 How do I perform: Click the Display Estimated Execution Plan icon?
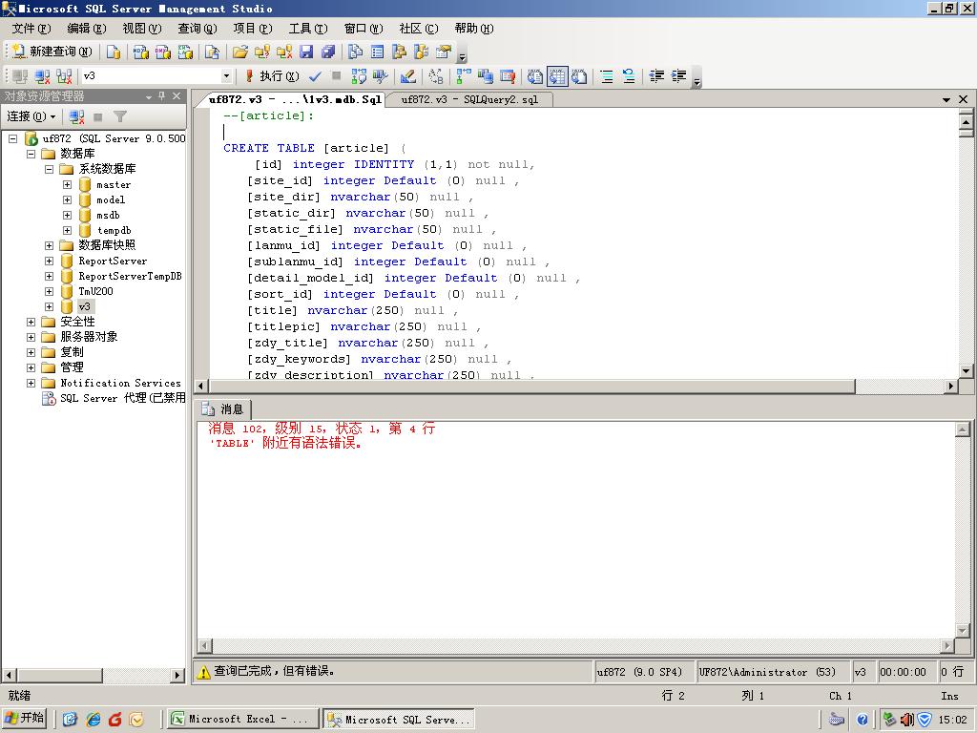click(x=359, y=76)
